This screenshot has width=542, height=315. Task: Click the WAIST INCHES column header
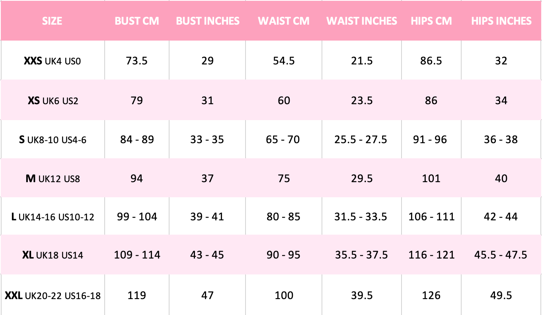pyautogui.click(x=362, y=21)
